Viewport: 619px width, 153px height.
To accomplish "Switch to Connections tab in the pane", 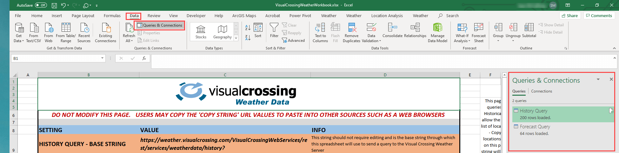I will pos(542,91).
